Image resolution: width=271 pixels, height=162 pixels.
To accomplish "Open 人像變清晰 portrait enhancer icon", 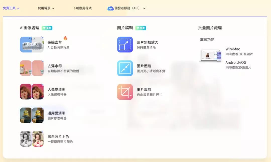I will (32, 92).
